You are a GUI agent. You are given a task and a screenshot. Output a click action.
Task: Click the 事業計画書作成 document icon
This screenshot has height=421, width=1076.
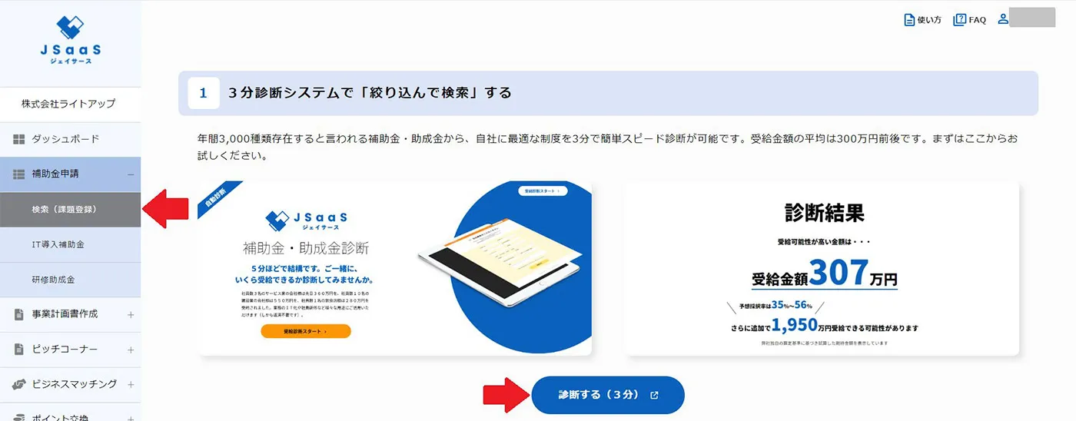tap(19, 314)
